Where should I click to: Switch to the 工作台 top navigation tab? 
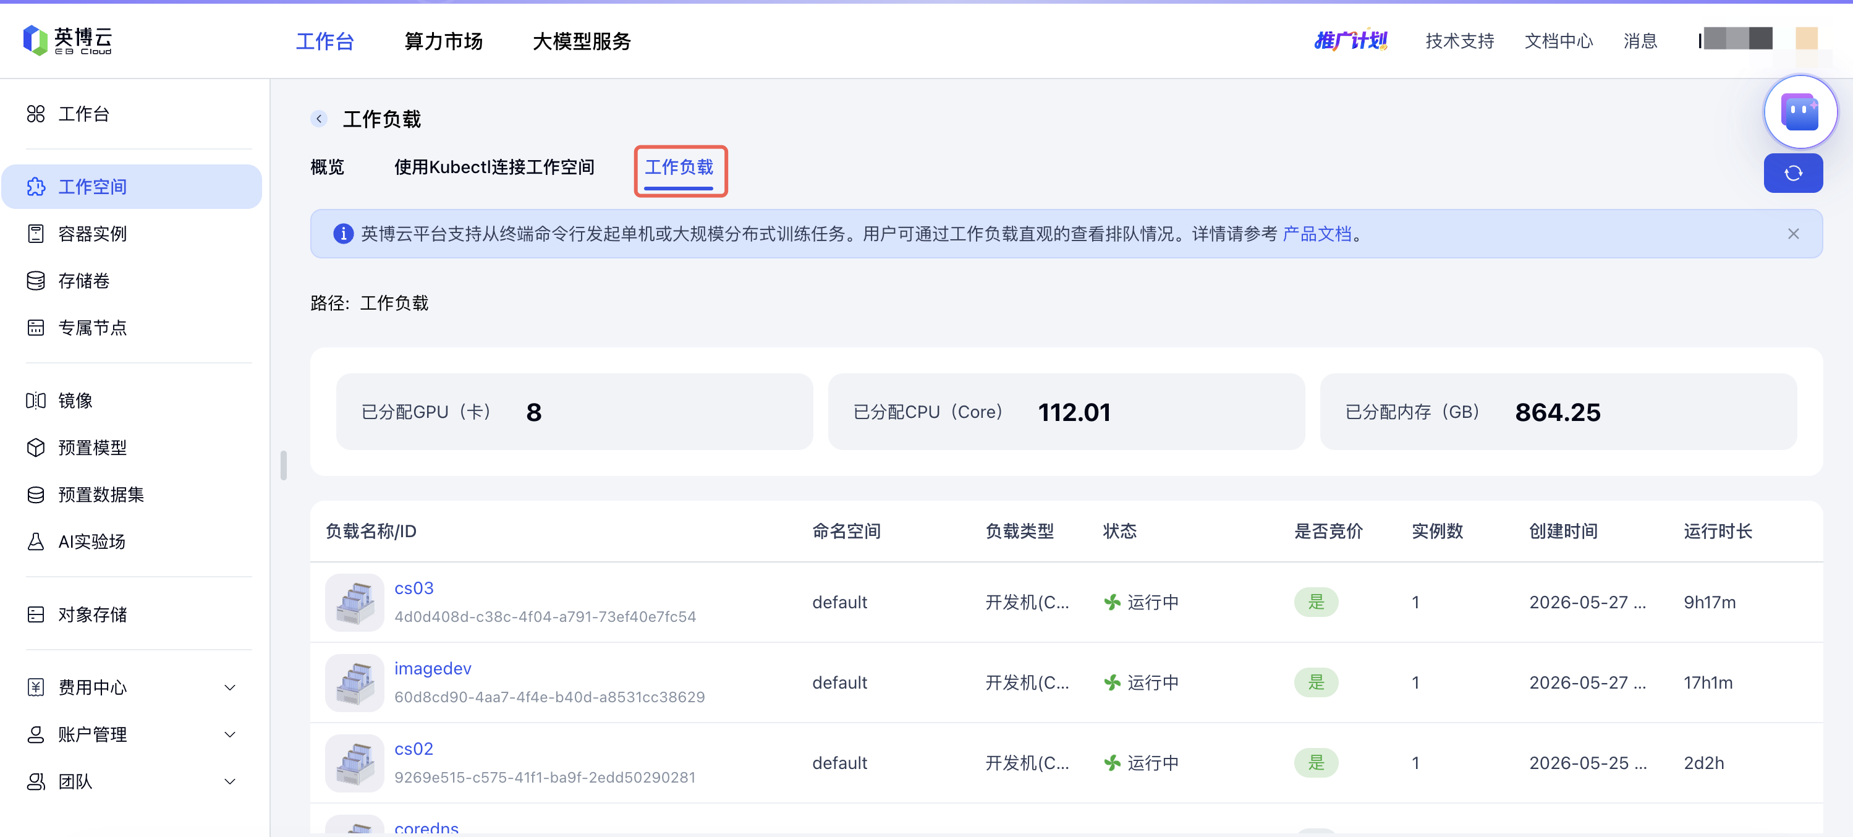(x=325, y=41)
